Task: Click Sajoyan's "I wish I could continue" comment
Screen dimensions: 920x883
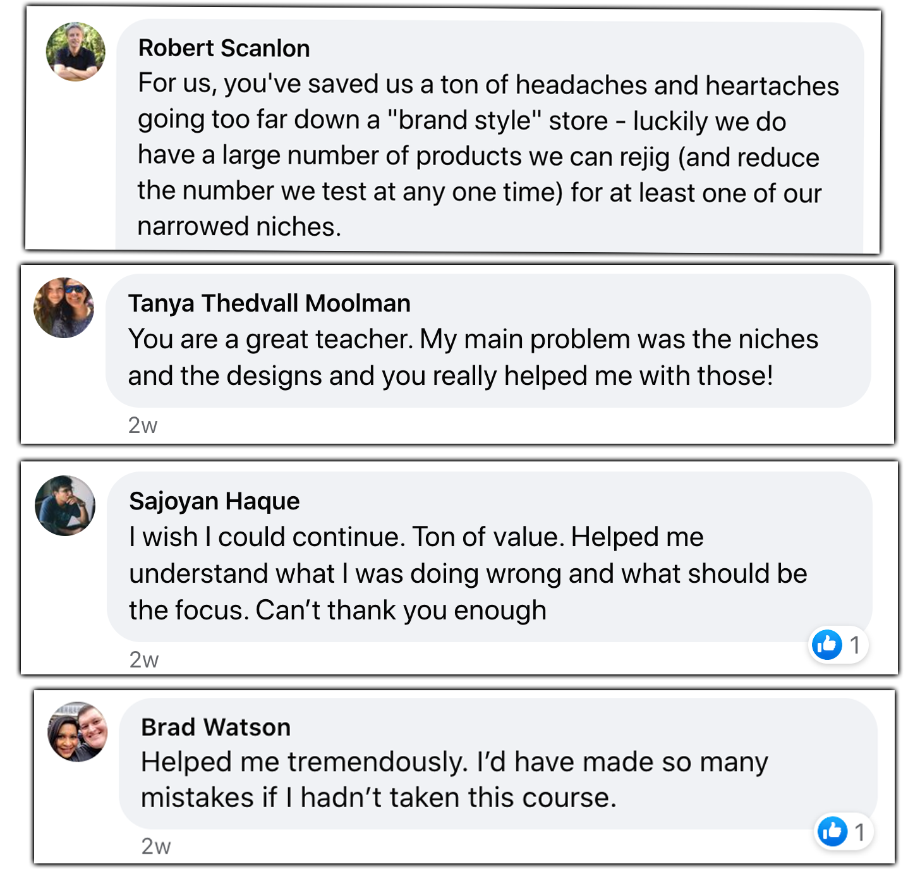Action: (468, 573)
